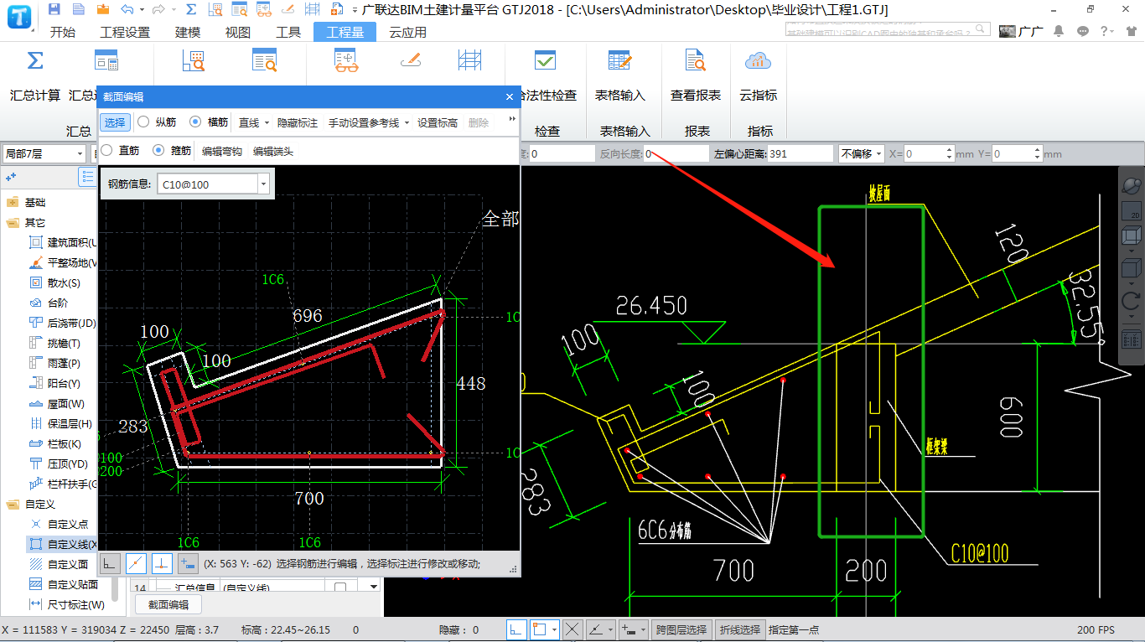Click the list view icon above component tree
Viewport: 1145px width, 642px height.
[x=87, y=177]
